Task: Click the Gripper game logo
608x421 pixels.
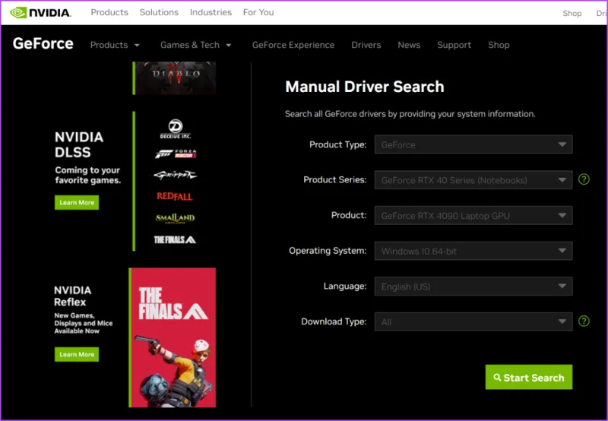Action: coord(176,175)
